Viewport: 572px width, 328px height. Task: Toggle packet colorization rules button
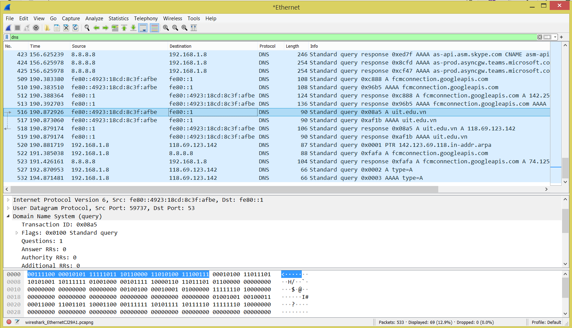tap(155, 28)
